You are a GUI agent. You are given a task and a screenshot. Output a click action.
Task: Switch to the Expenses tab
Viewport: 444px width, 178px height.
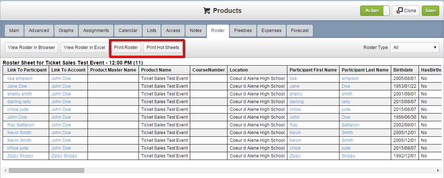pyautogui.click(x=271, y=31)
